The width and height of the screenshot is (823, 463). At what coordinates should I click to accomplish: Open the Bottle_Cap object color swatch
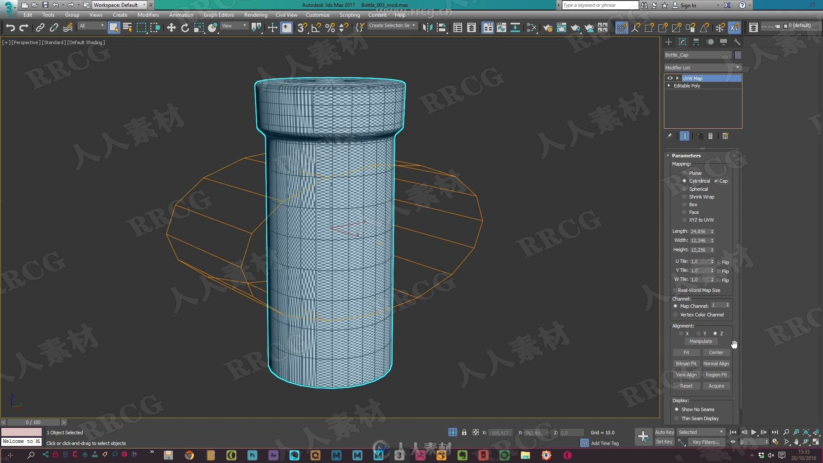click(x=738, y=55)
